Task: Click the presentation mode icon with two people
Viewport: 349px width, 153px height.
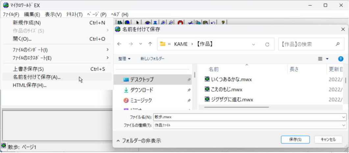Action: tap(120, 22)
